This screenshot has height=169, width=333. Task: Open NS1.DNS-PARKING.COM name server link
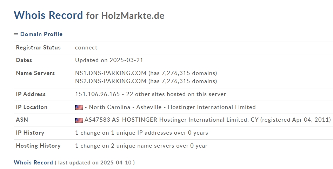[x=111, y=73]
